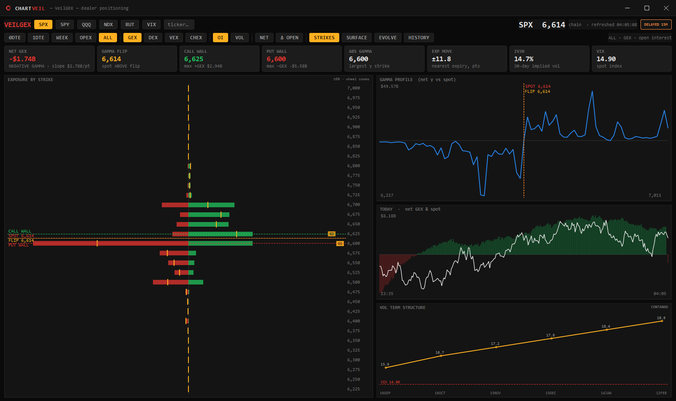Open the SURFACE tab
676x401 pixels.
(357, 38)
